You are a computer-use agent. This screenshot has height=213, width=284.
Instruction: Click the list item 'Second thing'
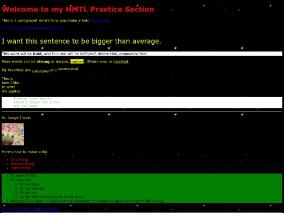pyautogui.click(x=22, y=164)
